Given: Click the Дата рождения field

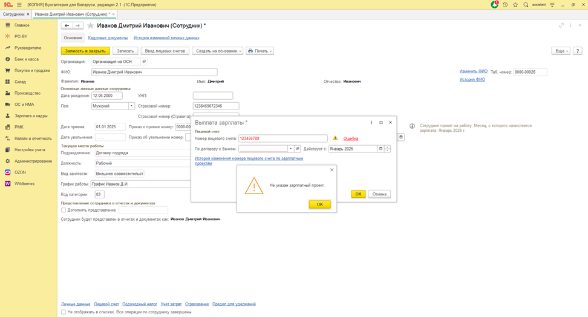Looking at the screenshot, I should point(107,96).
